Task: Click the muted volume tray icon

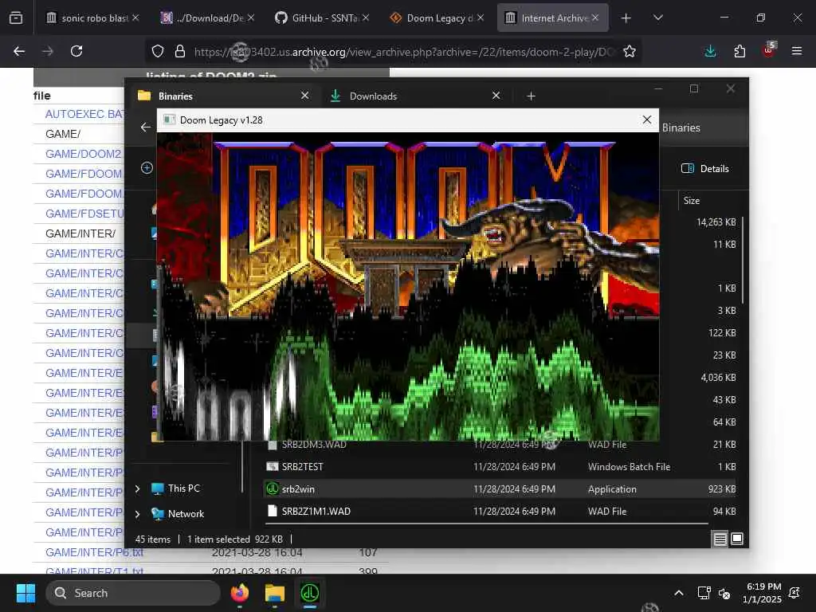Action: [x=724, y=593]
